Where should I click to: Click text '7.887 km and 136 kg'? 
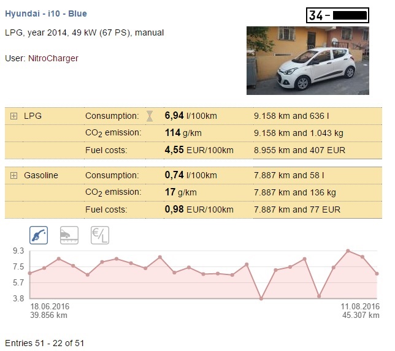(295, 192)
